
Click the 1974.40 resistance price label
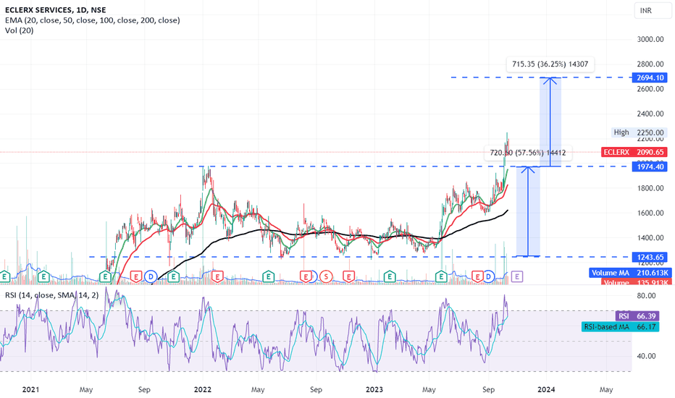650,166
